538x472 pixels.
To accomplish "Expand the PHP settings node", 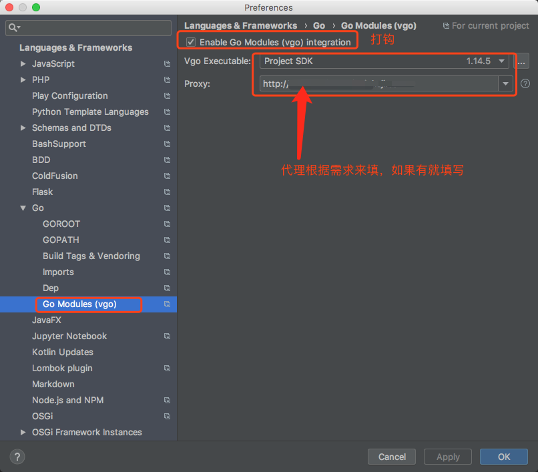I will pos(23,79).
